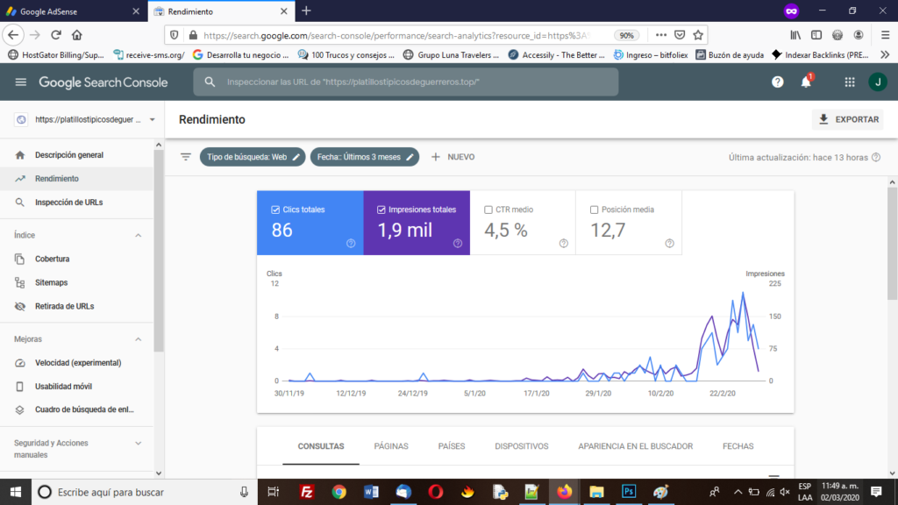
Task: Disable the Impresiones totales metric
Action: click(x=383, y=210)
